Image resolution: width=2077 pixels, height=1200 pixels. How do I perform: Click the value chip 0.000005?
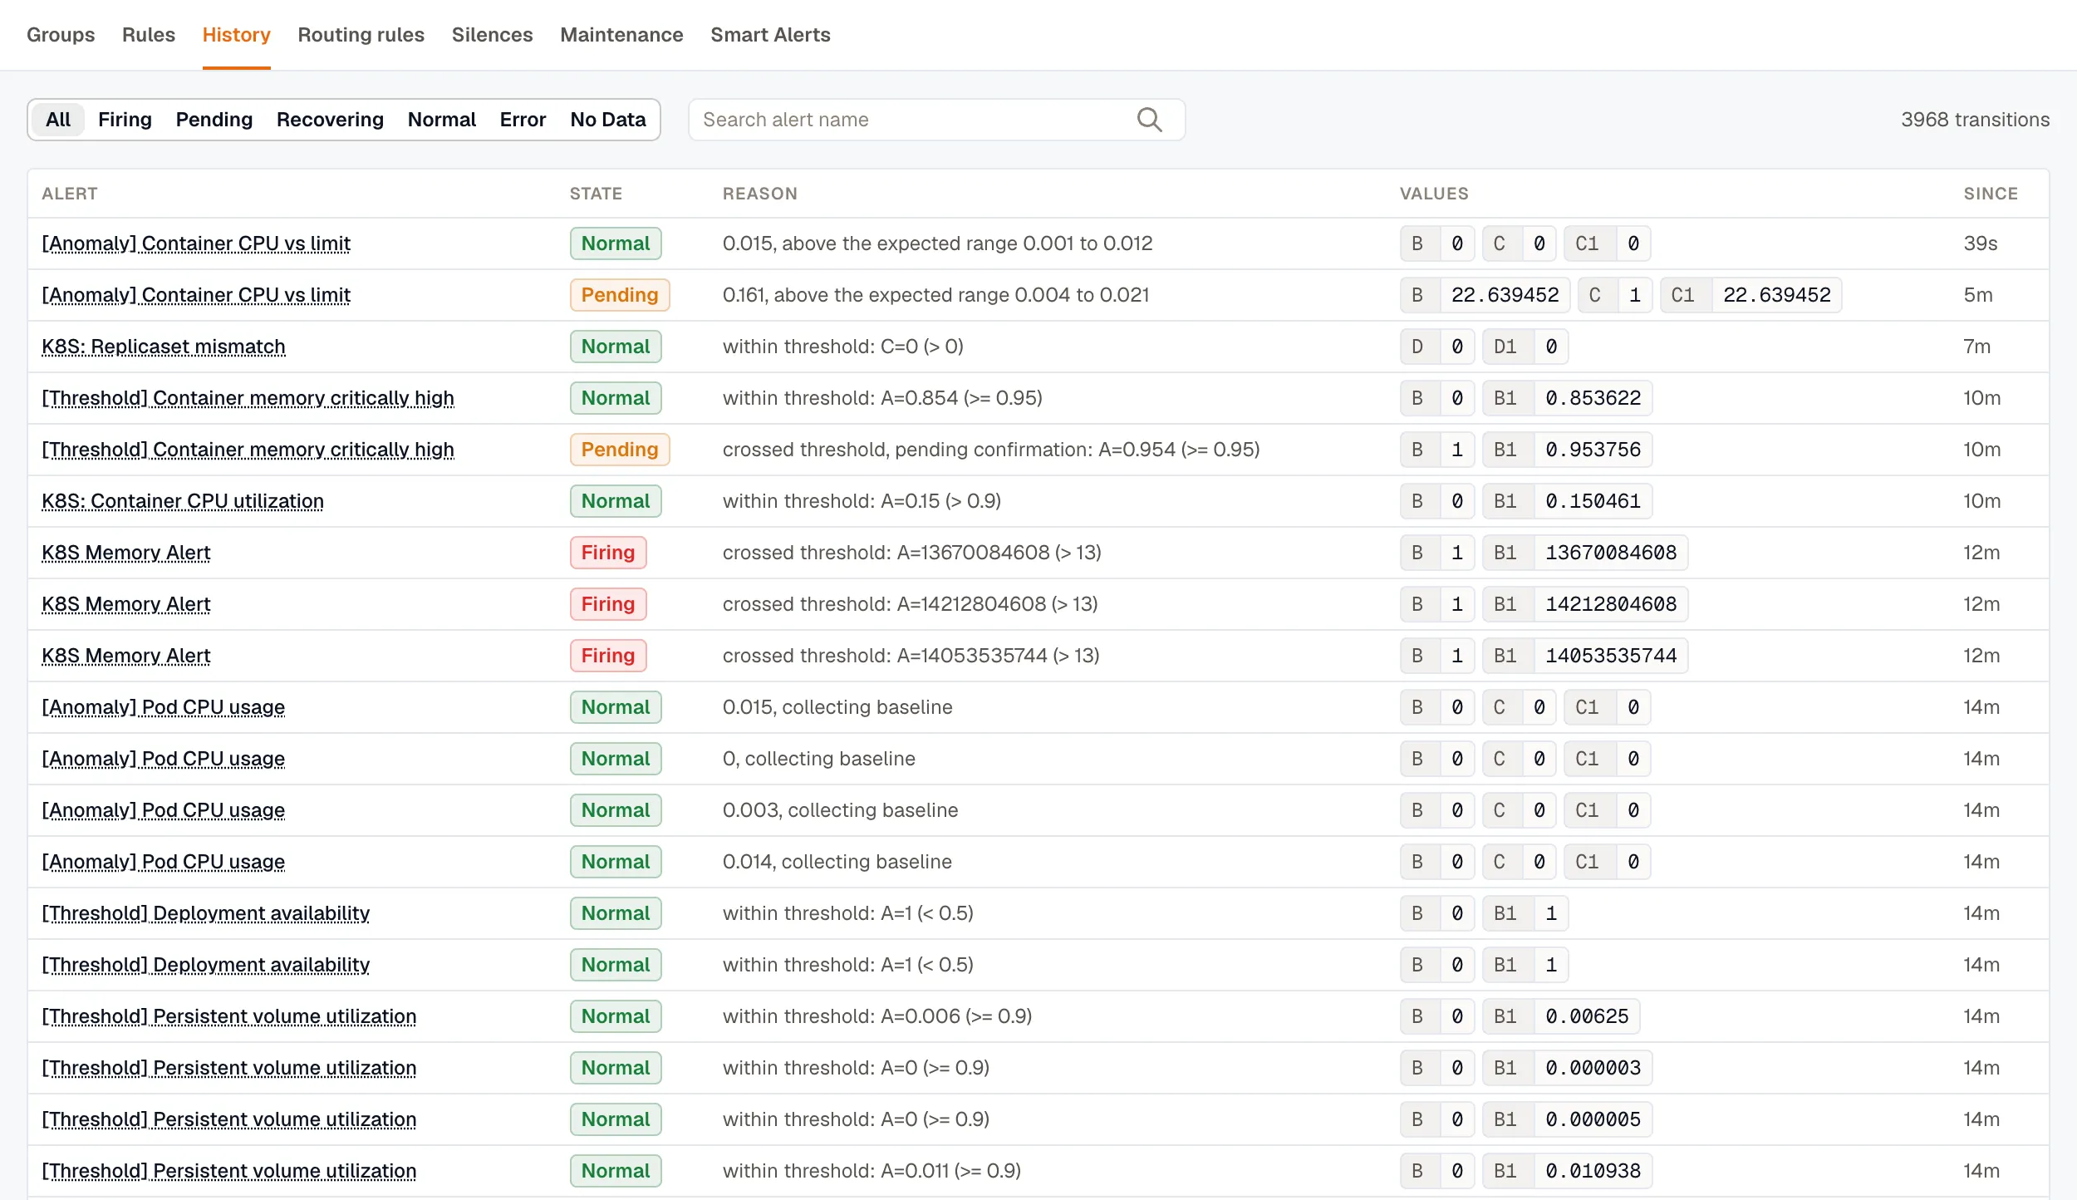[x=1568, y=1119]
